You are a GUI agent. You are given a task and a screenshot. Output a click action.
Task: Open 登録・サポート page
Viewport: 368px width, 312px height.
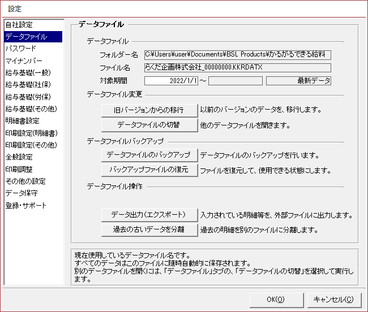tap(33, 205)
